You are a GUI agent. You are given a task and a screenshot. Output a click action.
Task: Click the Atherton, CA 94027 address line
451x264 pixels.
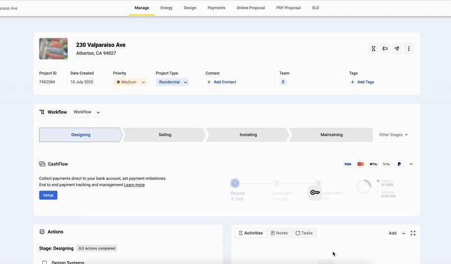(96, 53)
